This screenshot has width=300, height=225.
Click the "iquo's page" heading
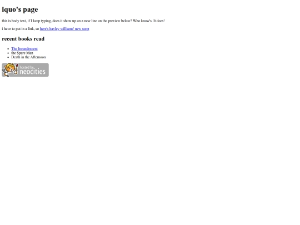pos(20,9)
